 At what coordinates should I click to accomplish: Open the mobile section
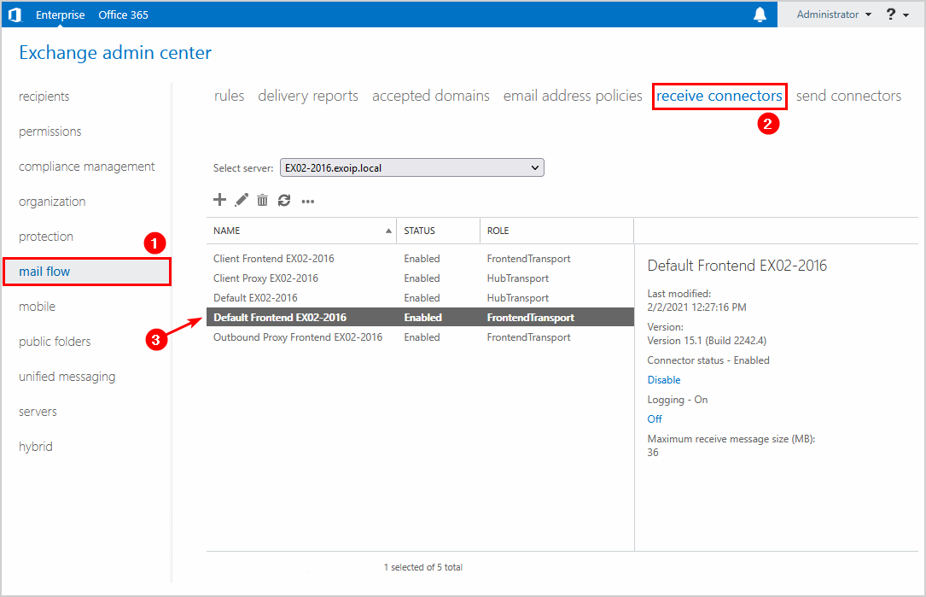38,306
